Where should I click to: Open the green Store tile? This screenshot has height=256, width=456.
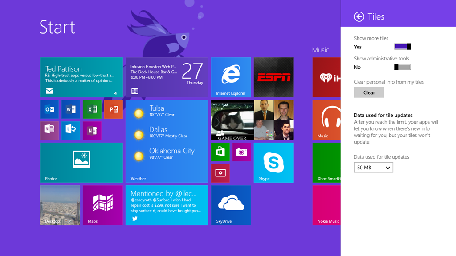coord(220,152)
